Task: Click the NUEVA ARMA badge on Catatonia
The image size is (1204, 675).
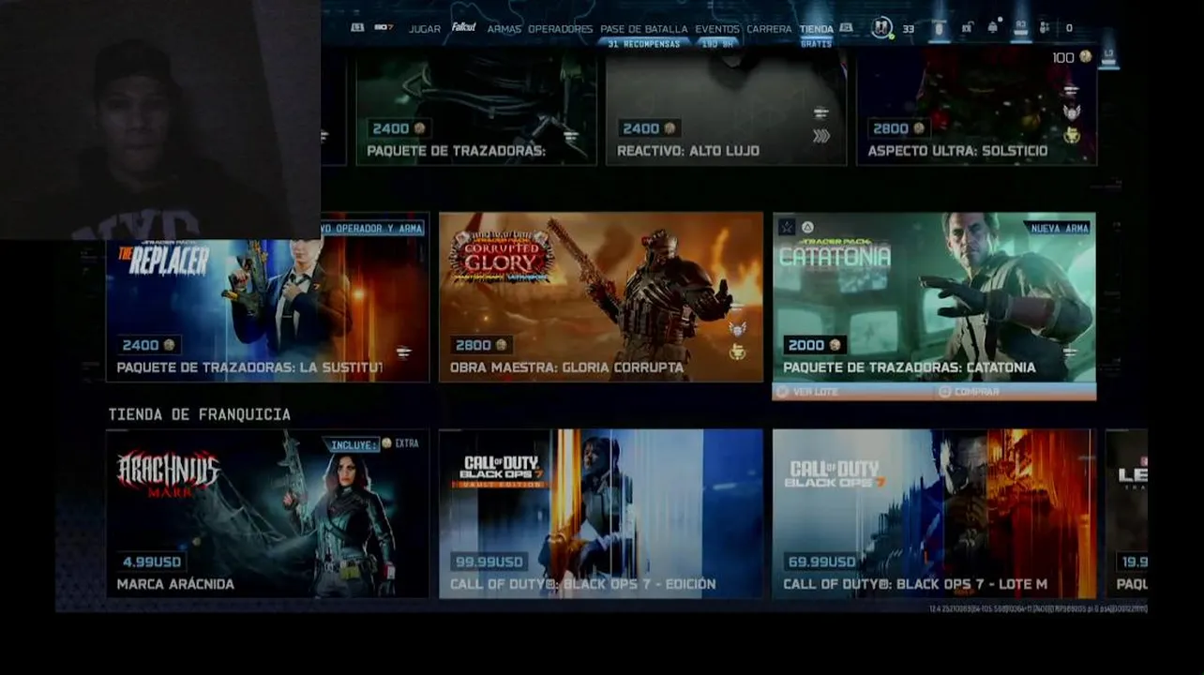Action: tap(1060, 228)
